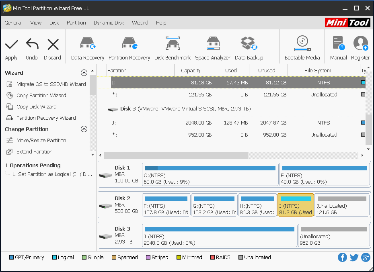Click the Logical legend color swatch
This screenshot has width=374, height=272.
[x=54, y=258]
